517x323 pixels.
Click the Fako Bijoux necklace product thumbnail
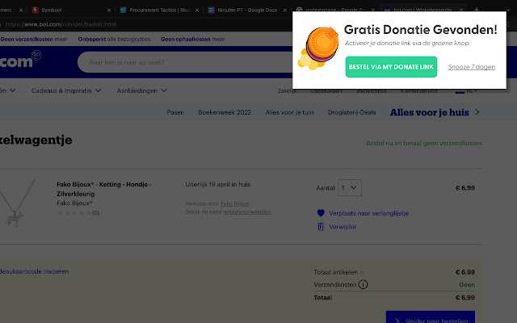(x=17, y=203)
